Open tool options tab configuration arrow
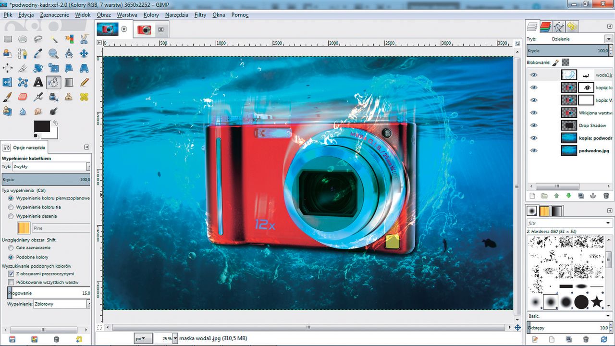Viewport: 615px width, 346px height. click(x=86, y=147)
